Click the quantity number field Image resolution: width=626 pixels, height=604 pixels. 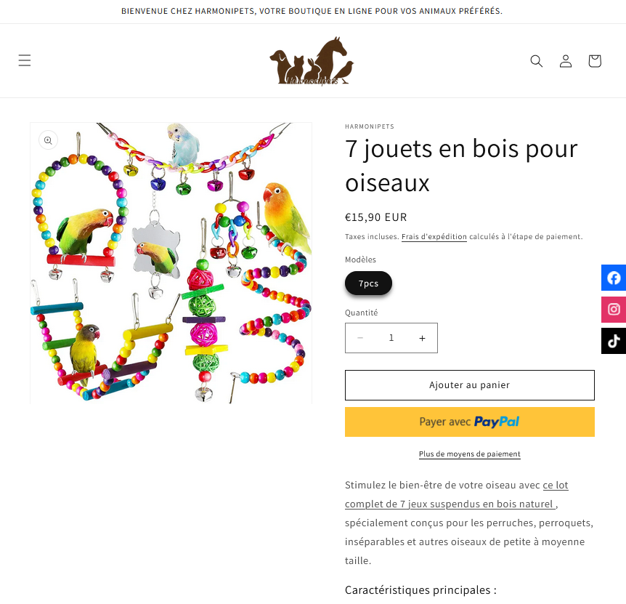(391, 338)
